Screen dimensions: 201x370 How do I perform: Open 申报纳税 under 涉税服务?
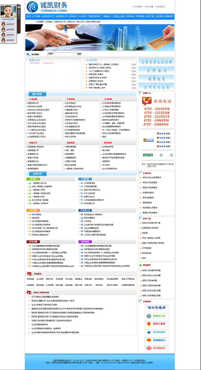(x=30, y=279)
